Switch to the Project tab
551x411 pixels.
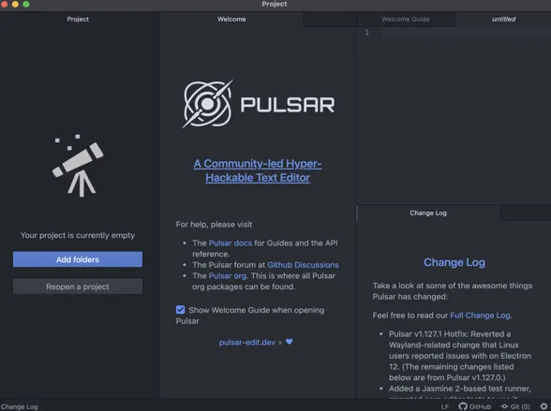78,19
